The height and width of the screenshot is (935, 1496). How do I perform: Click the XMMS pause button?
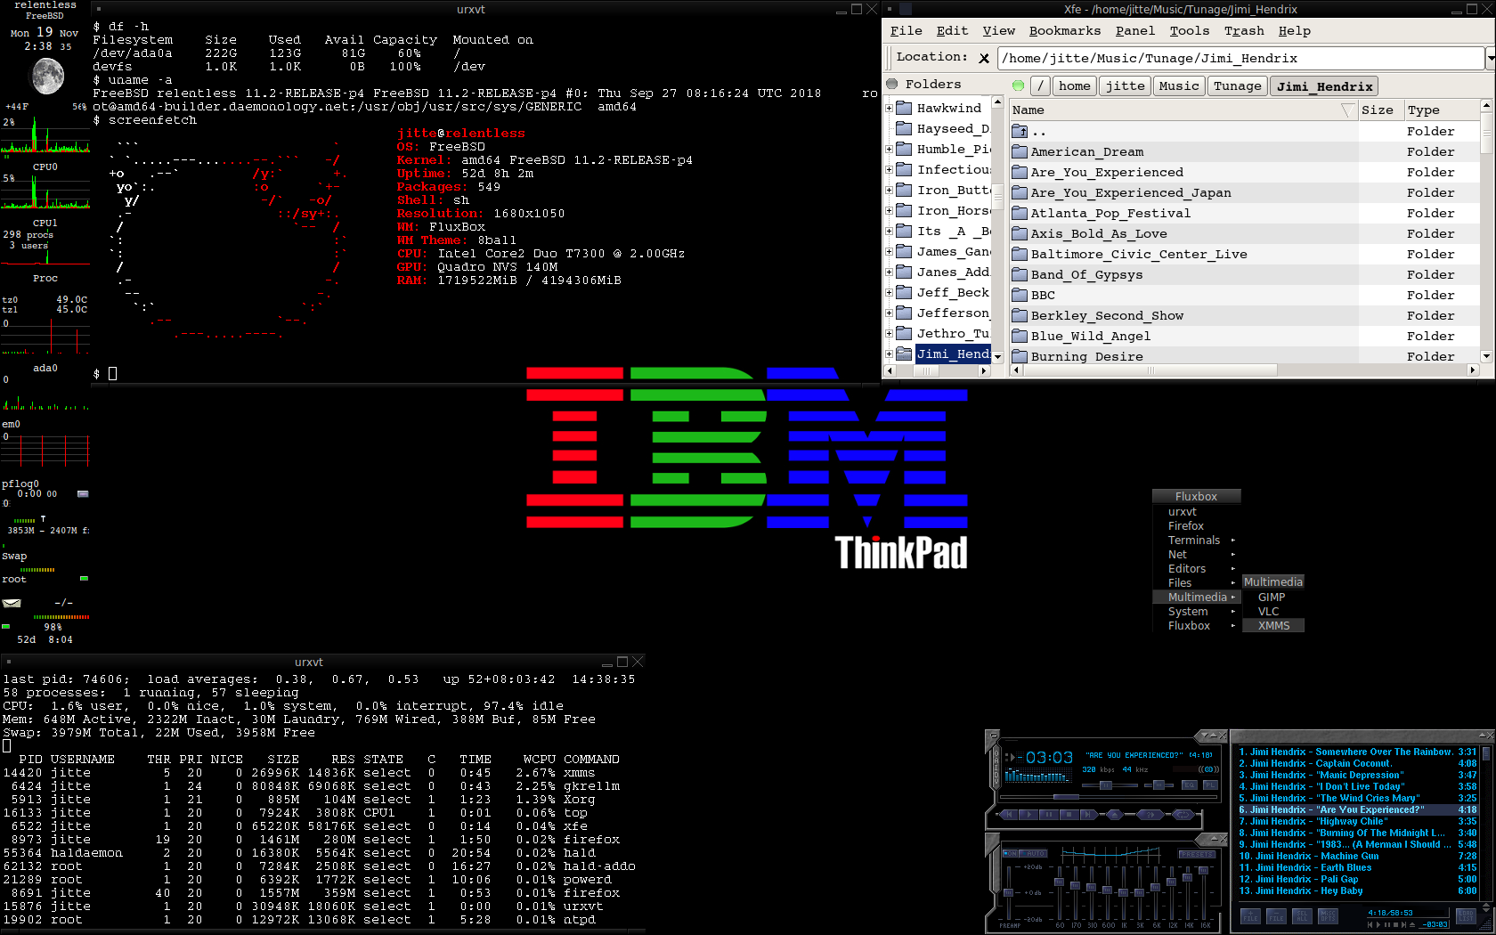click(x=1048, y=815)
